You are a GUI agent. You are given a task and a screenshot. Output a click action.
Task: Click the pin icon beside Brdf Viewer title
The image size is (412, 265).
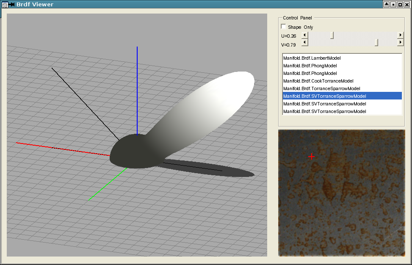pos(11,5)
